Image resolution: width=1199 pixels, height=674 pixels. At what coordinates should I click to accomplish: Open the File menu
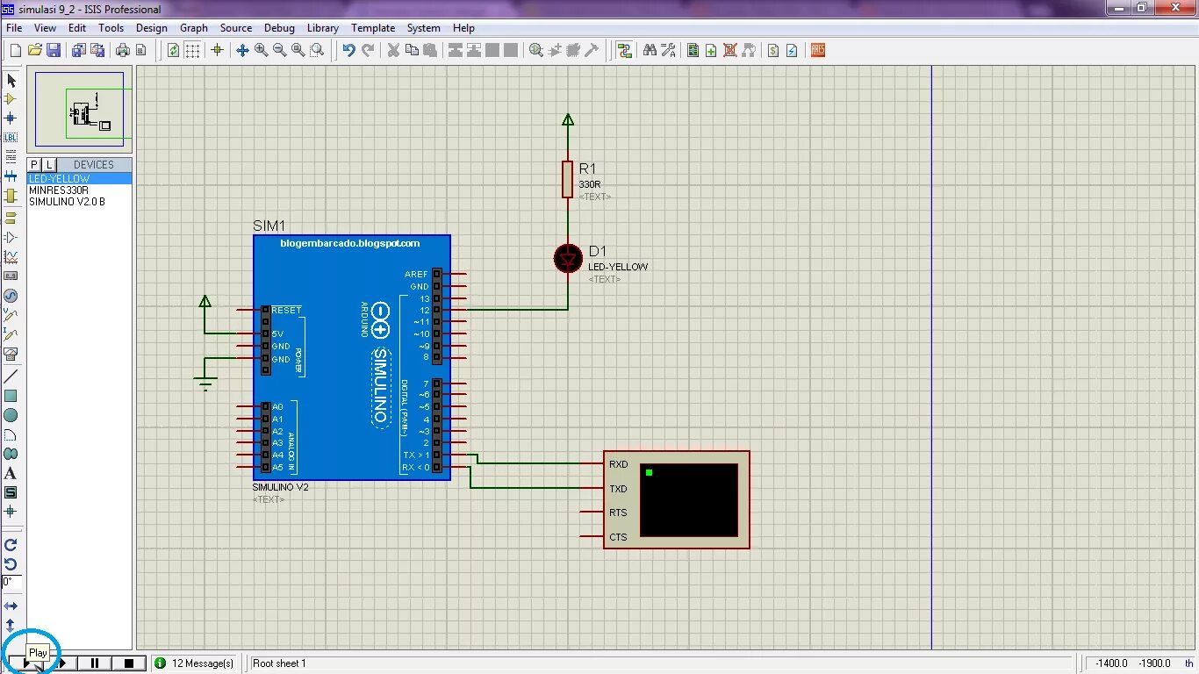[x=14, y=28]
